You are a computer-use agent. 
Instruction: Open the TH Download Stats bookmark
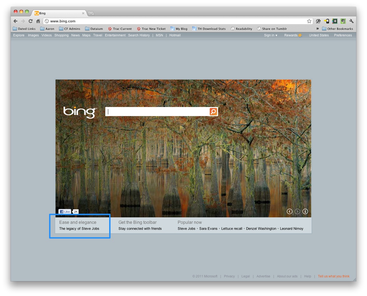pos(209,29)
